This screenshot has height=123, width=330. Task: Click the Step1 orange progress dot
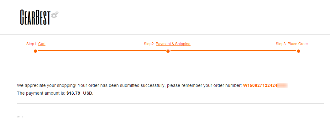pos(35,51)
